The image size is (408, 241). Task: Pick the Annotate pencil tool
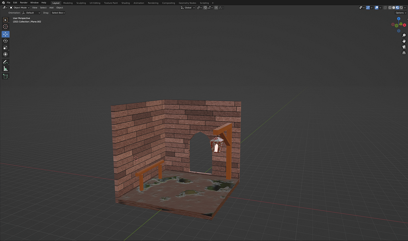[x=6, y=62]
